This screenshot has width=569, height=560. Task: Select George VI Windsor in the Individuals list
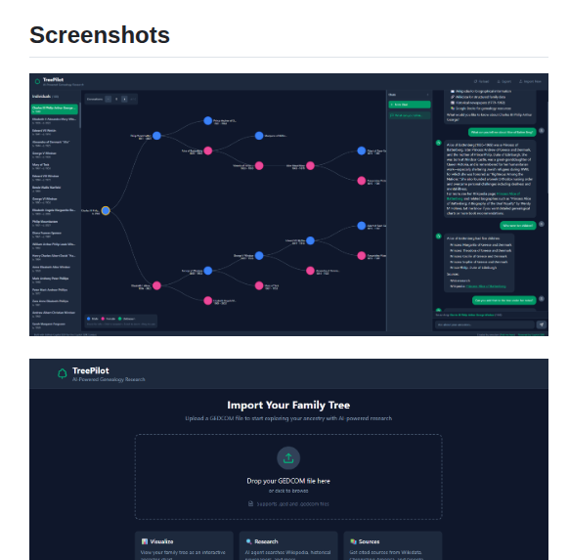pyautogui.click(x=55, y=200)
